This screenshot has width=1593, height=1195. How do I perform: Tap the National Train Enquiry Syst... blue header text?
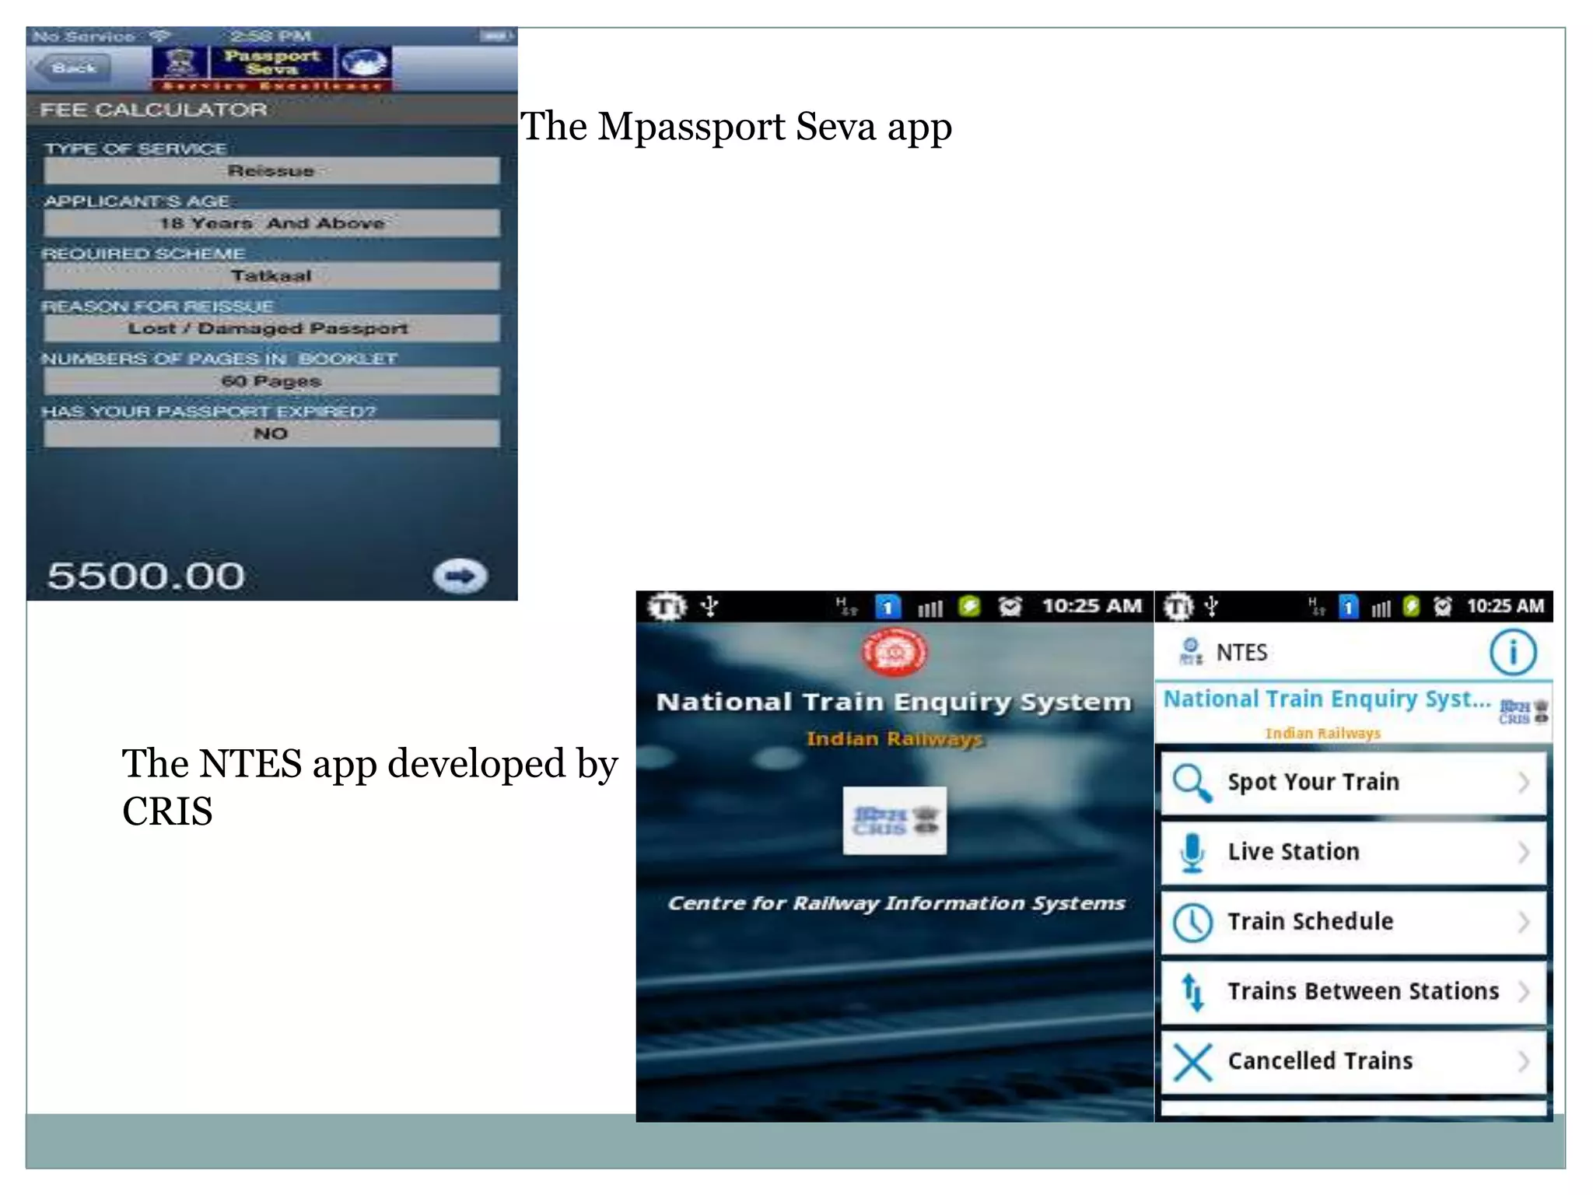[x=1326, y=699]
